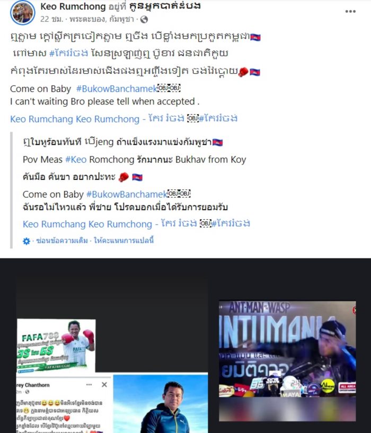This screenshot has height=433, width=371.
Task: Close the embedded Chanthorn post with X
Action: coord(104,385)
